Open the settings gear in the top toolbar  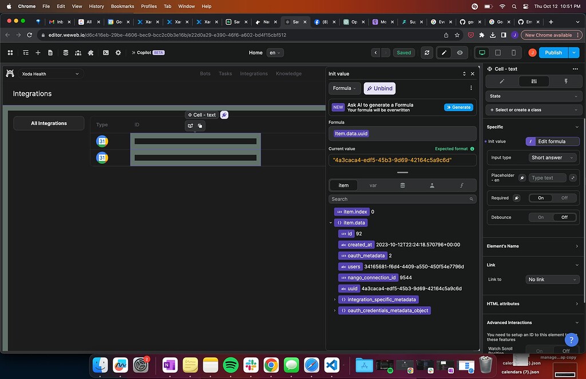(x=118, y=52)
